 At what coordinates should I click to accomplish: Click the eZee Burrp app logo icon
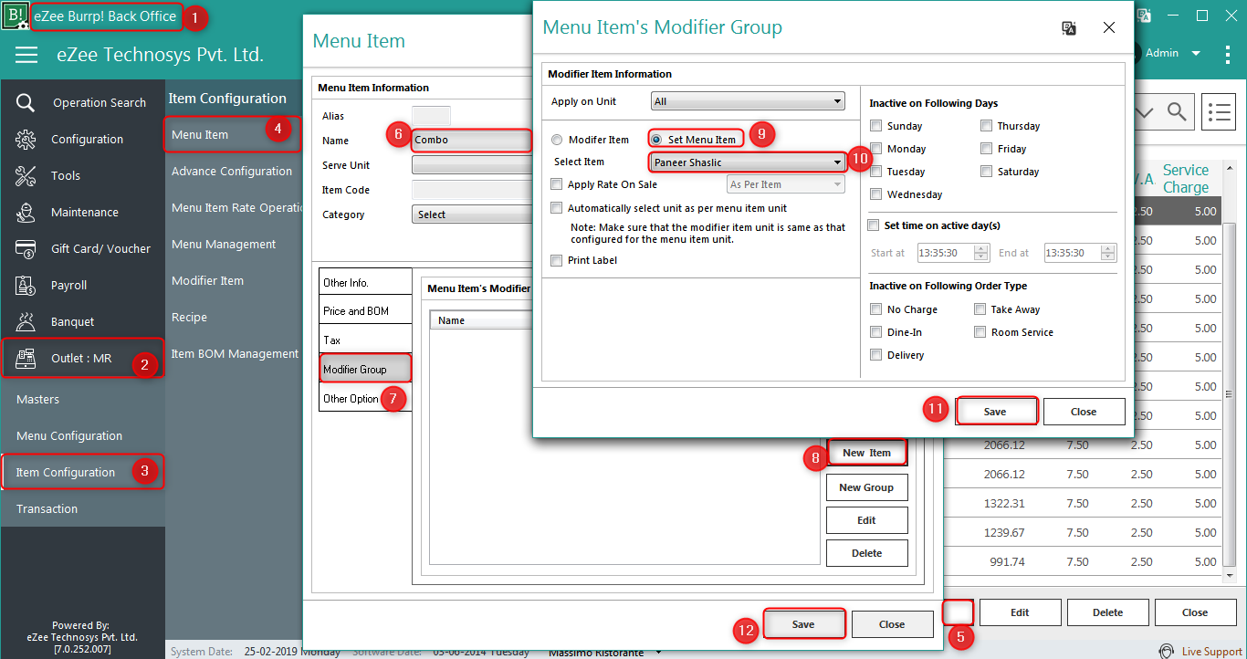tap(16, 16)
